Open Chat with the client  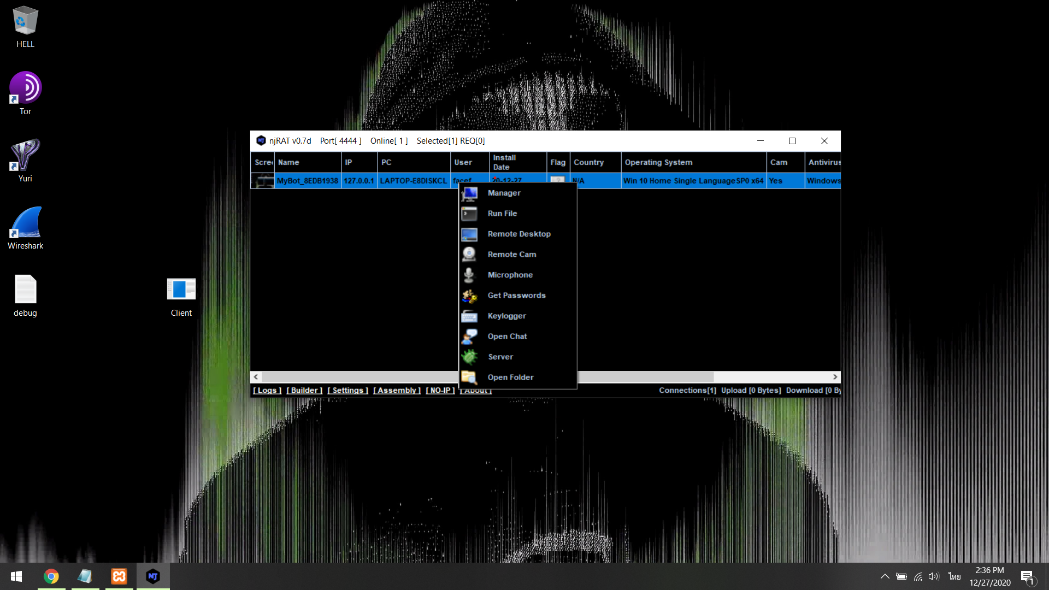508,336
